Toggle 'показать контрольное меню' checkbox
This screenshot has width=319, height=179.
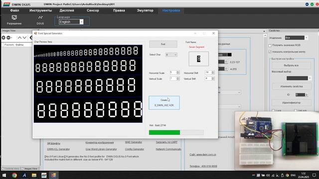(x=270, y=52)
